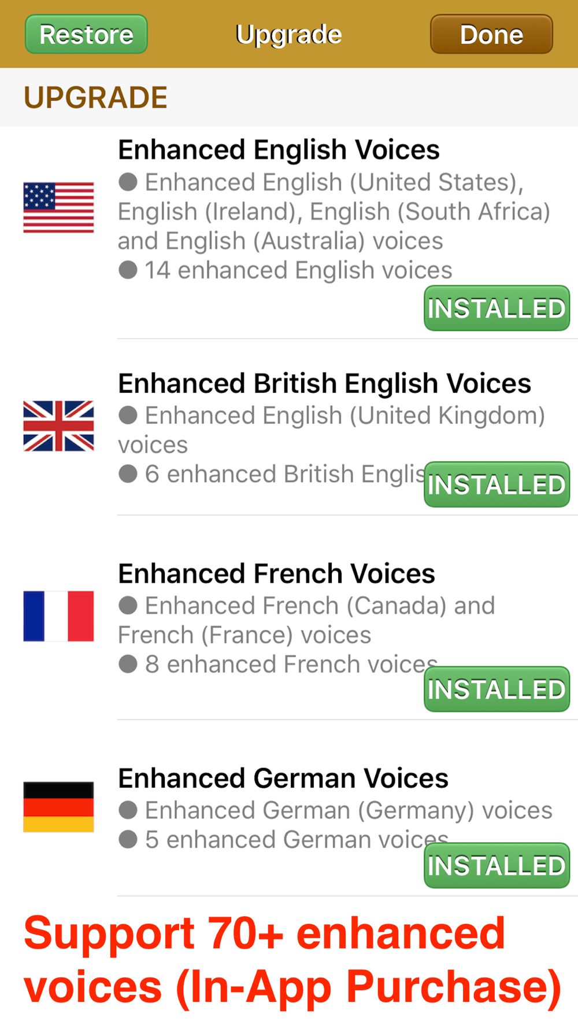The height and width of the screenshot is (1029, 578).
Task: Select the Enhanced English Voices title
Action: coord(279,150)
